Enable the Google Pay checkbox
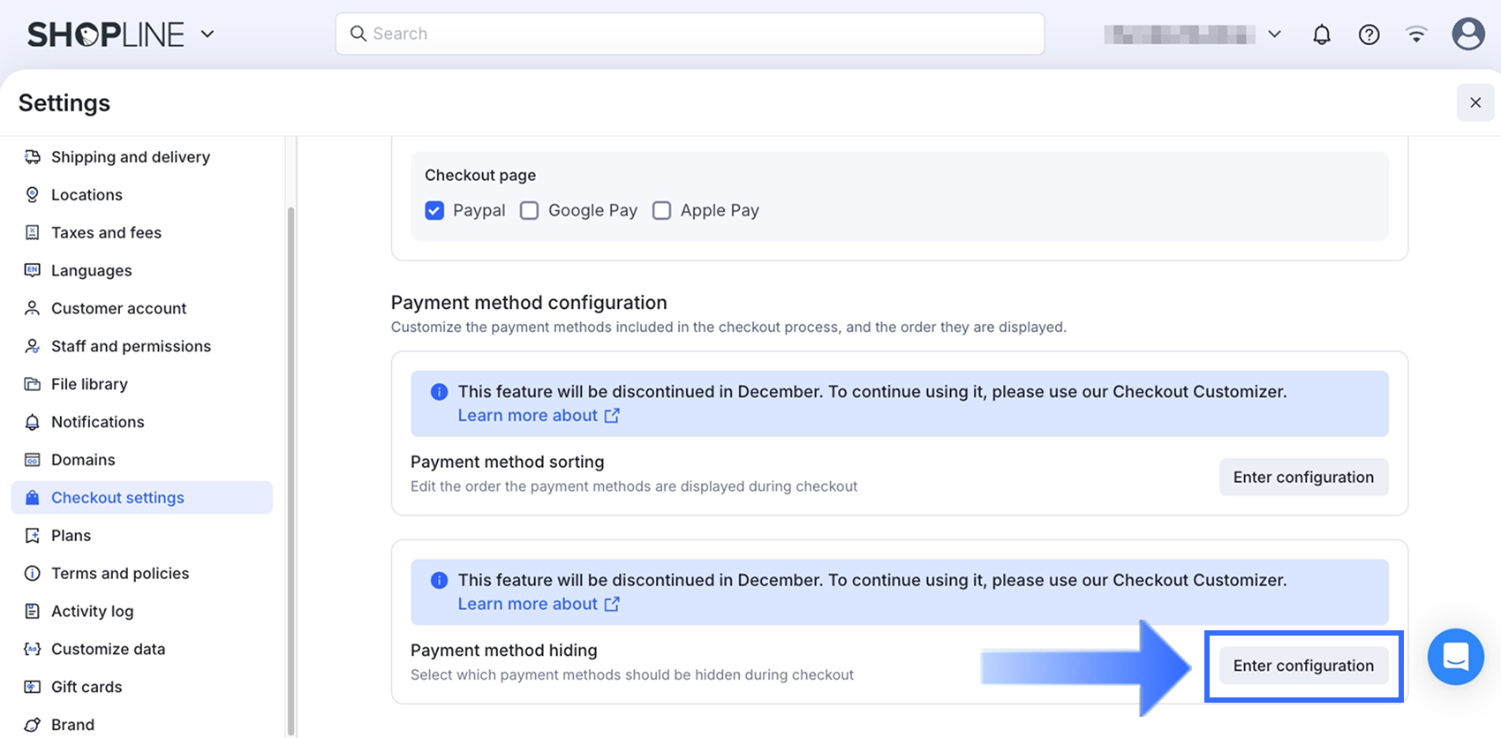The height and width of the screenshot is (738, 1501). click(529, 210)
